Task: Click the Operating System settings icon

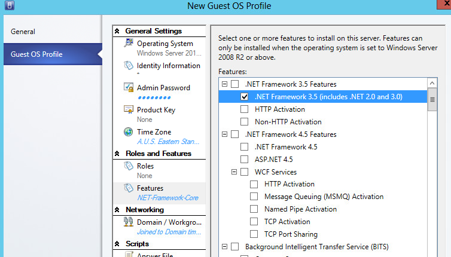Action: (x=128, y=43)
